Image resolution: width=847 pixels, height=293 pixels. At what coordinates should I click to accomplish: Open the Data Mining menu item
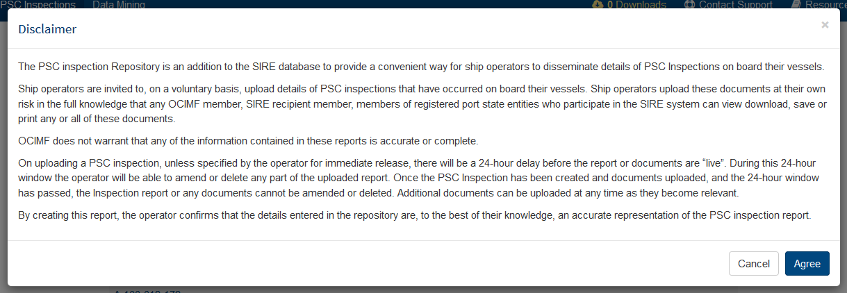tap(119, 4)
